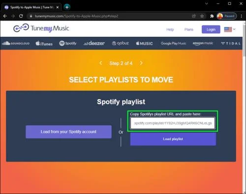This screenshot has height=194, width=246.
Task: Click the Login button
Action: [x=211, y=29]
